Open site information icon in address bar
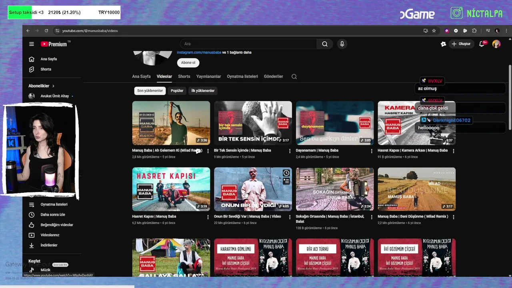The height and width of the screenshot is (288, 512). tap(57, 31)
